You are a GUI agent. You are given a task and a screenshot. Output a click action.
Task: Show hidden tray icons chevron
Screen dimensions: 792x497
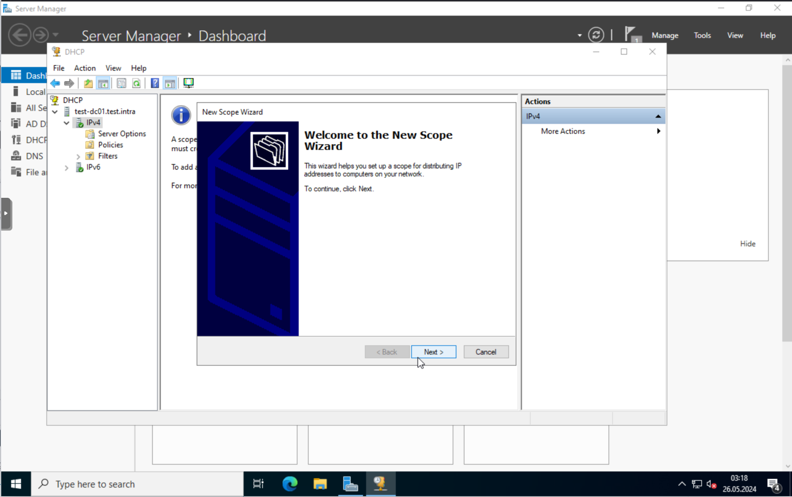[682, 484]
